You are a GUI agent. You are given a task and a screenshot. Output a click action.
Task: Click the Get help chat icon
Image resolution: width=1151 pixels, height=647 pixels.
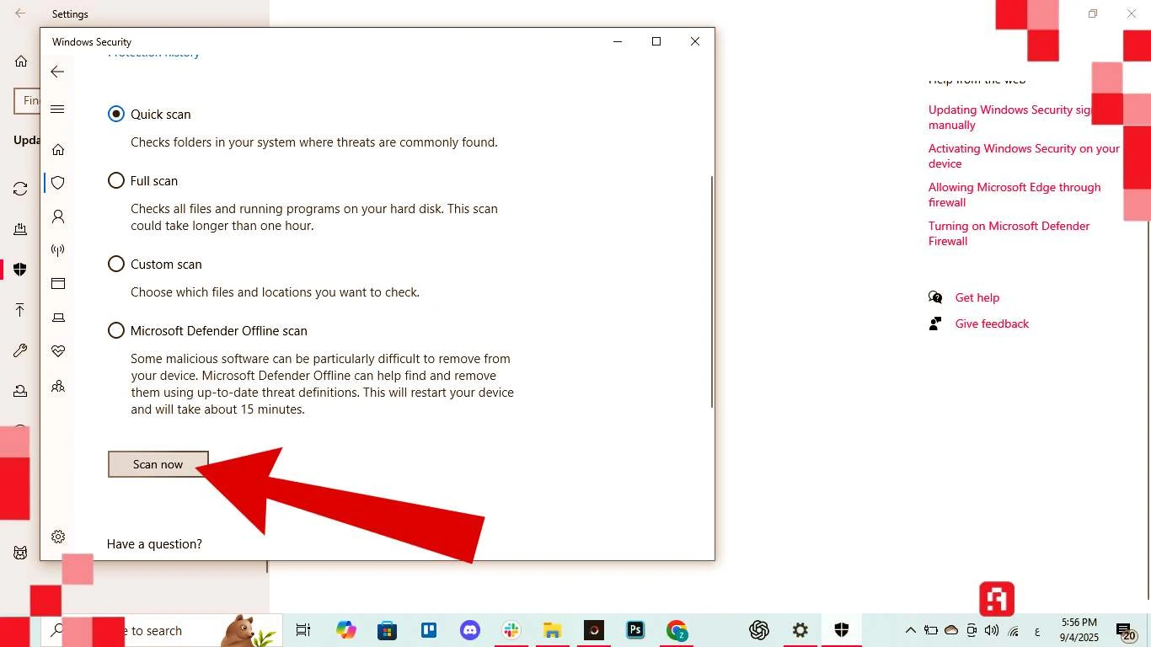(x=935, y=297)
